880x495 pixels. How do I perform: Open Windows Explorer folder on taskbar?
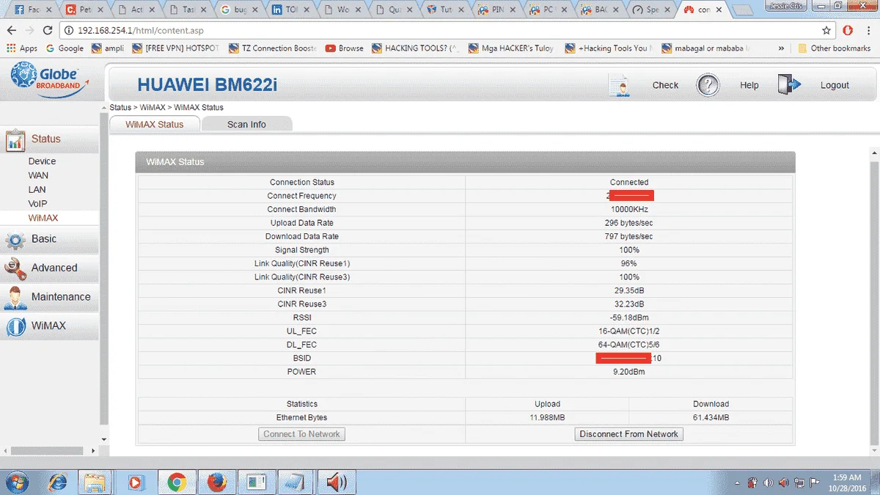(95, 482)
